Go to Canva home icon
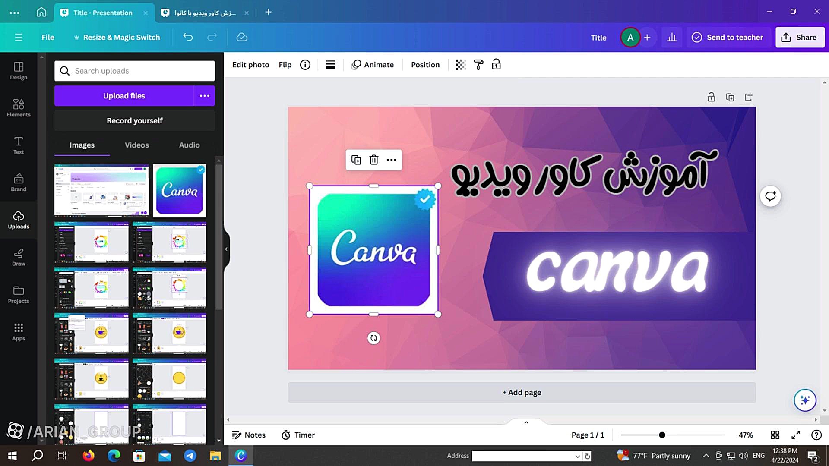Screen dimensions: 829x466 (x=41, y=12)
